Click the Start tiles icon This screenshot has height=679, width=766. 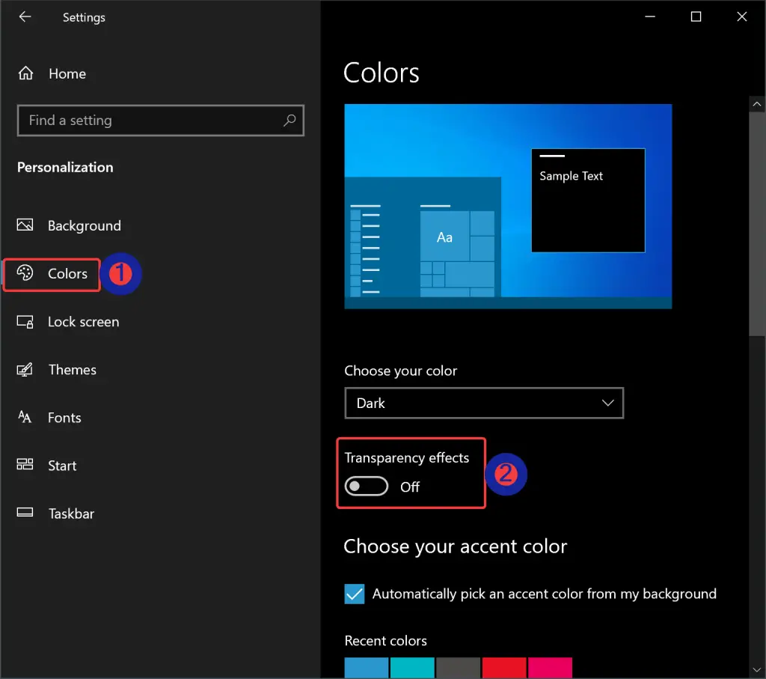coord(25,466)
